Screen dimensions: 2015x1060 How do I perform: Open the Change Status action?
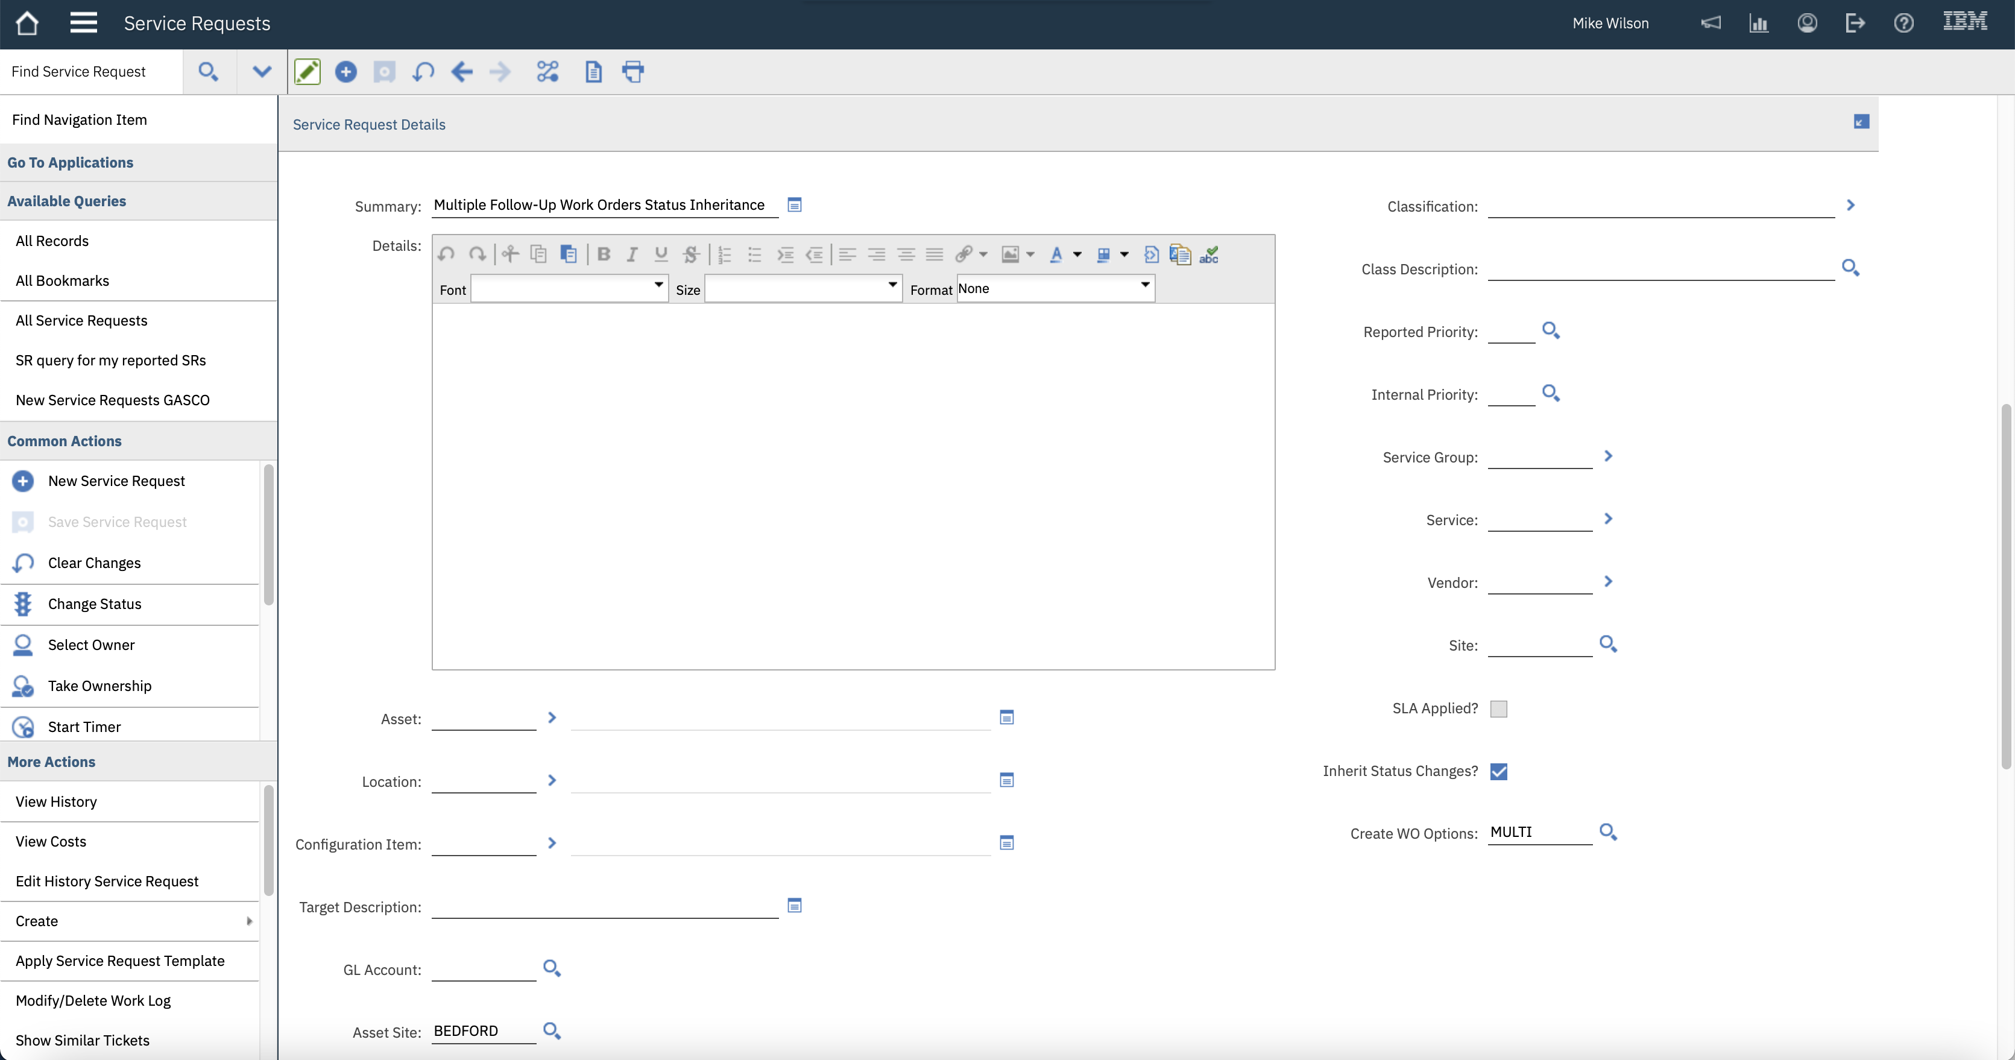[x=95, y=604]
